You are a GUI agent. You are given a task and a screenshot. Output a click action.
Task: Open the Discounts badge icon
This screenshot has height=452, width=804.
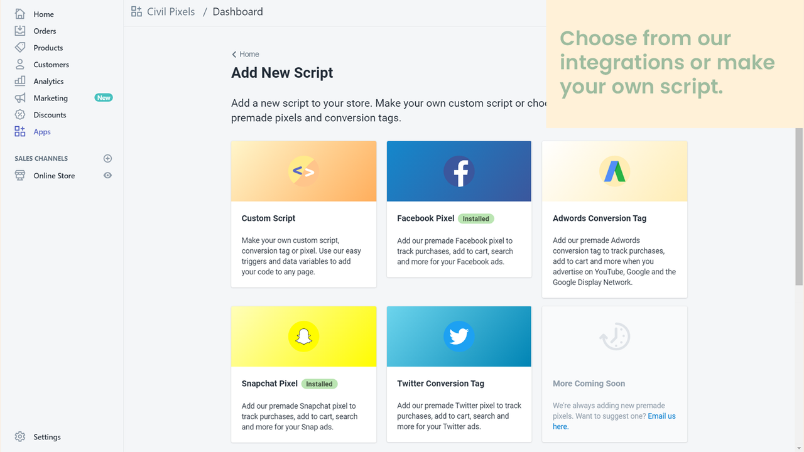20,115
